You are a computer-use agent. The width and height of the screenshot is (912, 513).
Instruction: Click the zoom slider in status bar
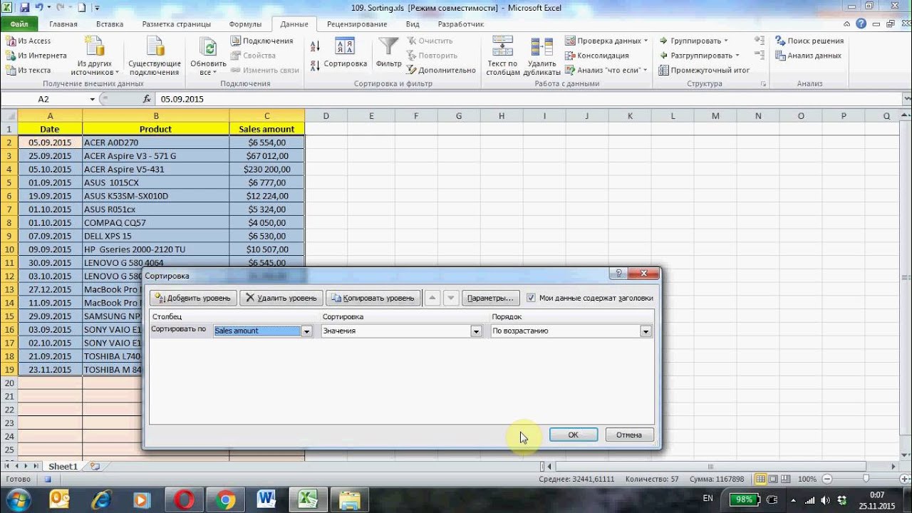(x=866, y=479)
